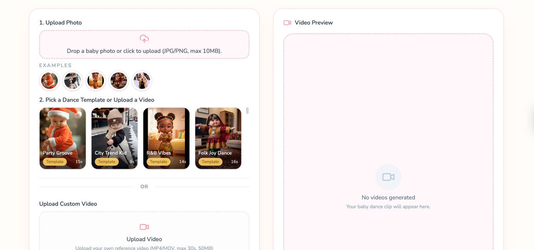Click the Template badge on R&B Vibes
Viewport: 534px width, 250px height.
pos(159,162)
